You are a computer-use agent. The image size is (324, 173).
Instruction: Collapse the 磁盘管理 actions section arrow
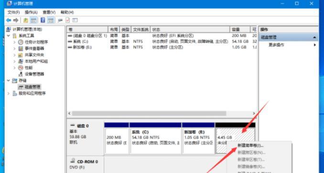[314, 37]
